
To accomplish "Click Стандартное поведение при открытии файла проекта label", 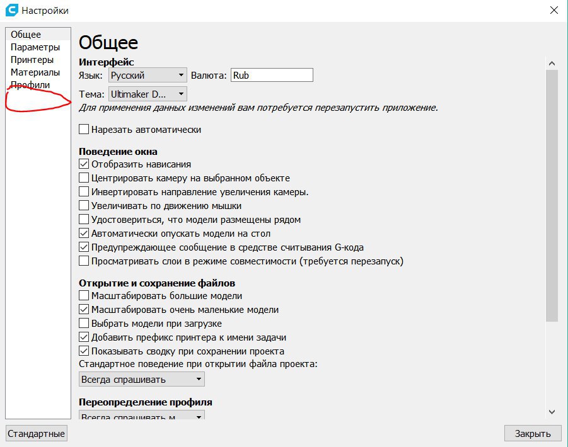I will (x=198, y=364).
